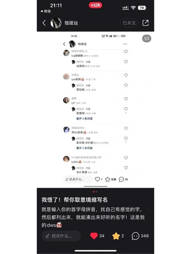191x254 pixels.
Task: Go back using the top-left chevron
Action: pos(44,23)
